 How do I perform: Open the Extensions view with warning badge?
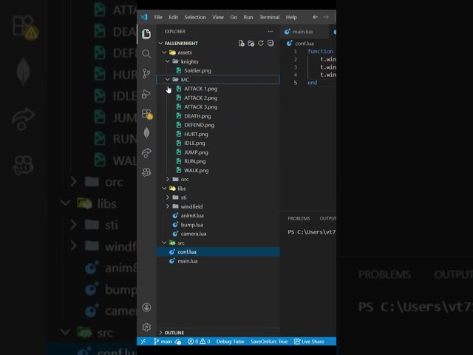pyautogui.click(x=147, y=114)
